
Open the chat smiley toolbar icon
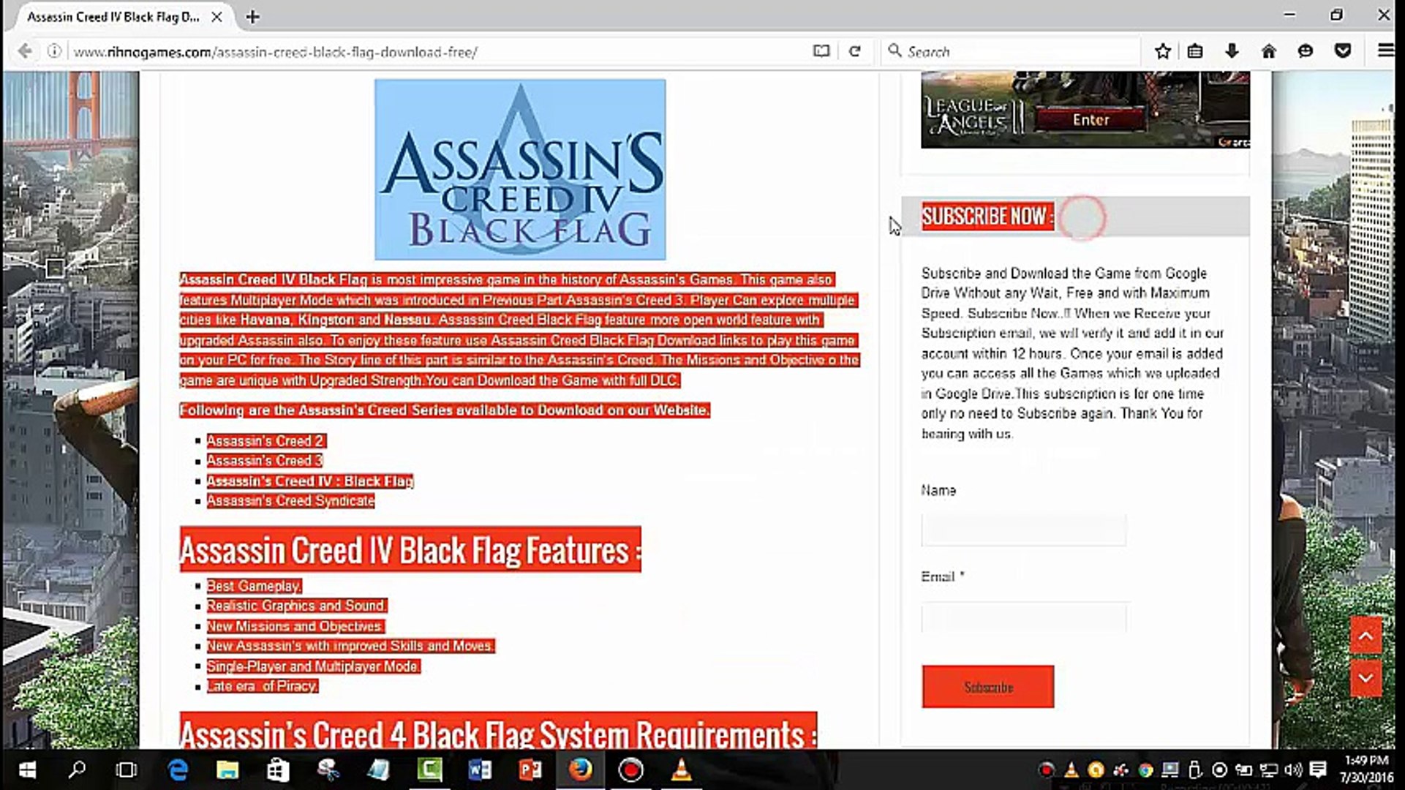(x=1306, y=51)
